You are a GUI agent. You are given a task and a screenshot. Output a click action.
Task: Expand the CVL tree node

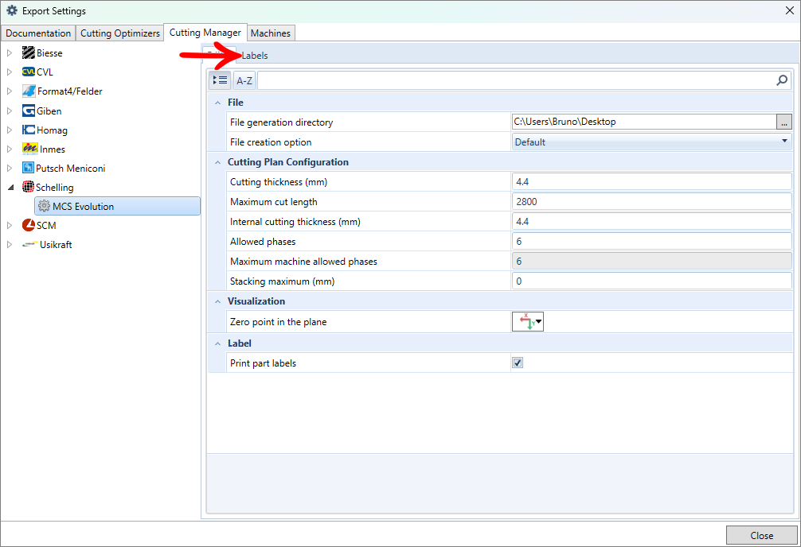(10, 72)
